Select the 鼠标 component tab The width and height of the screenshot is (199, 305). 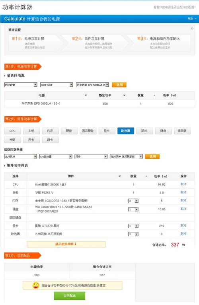point(144,131)
